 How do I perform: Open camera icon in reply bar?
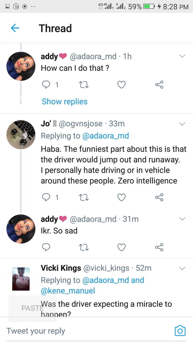coord(180,331)
